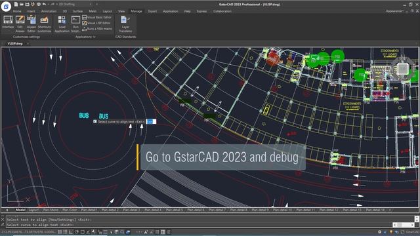
Task: Toggle object snap in status bar
Action: click(82, 232)
